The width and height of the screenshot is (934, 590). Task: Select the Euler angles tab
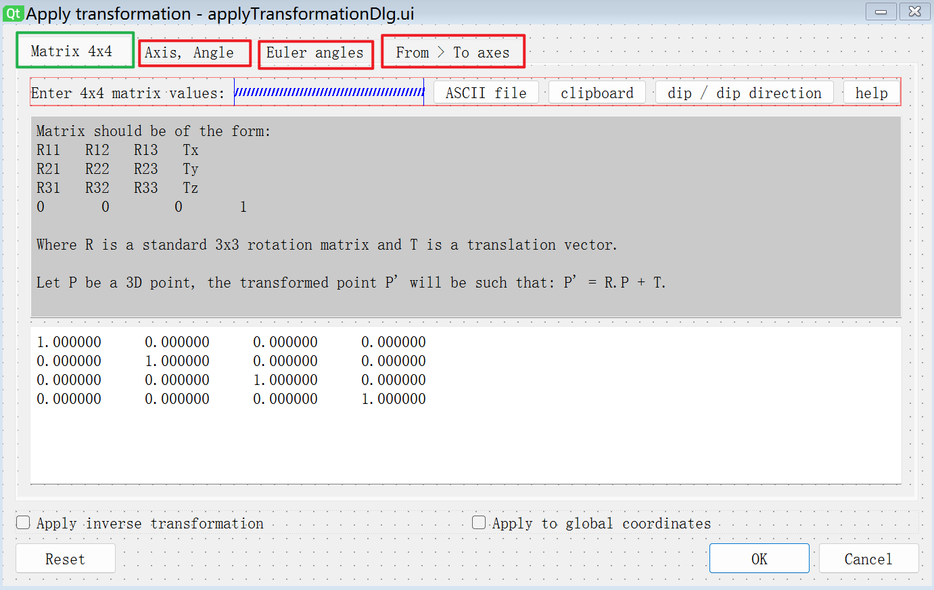click(316, 53)
